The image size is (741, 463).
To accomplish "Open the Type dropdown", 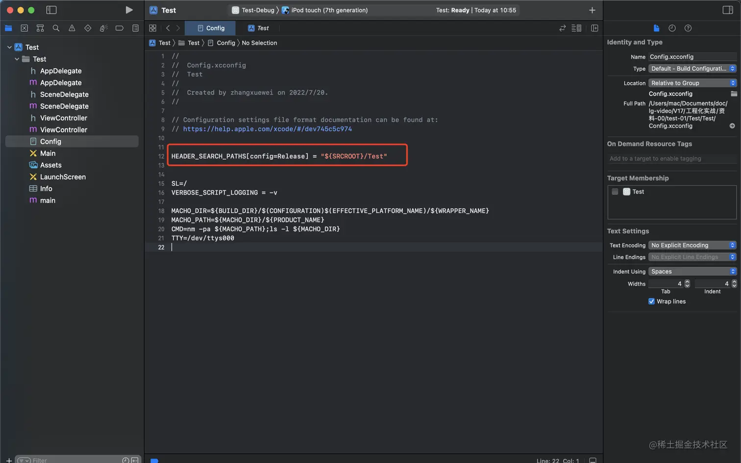I will click(692, 69).
